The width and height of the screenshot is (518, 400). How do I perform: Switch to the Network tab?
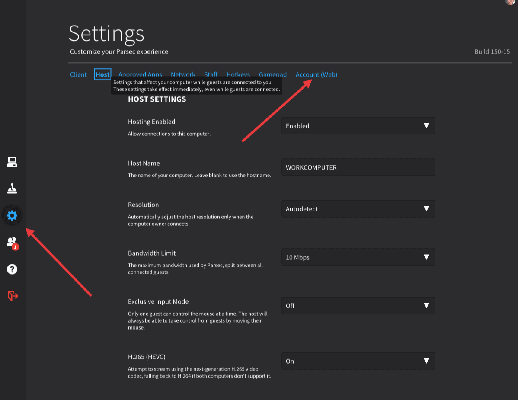click(183, 74)
